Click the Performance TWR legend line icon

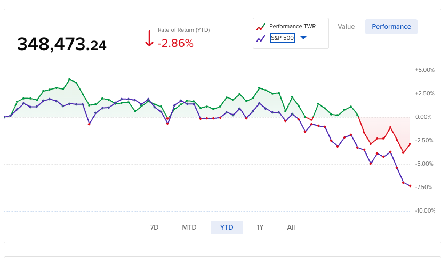coord(261,27)
